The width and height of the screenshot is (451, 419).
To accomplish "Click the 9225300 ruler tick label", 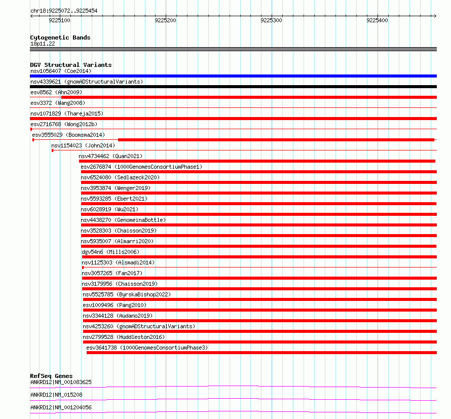I will (x=271, y=20).
